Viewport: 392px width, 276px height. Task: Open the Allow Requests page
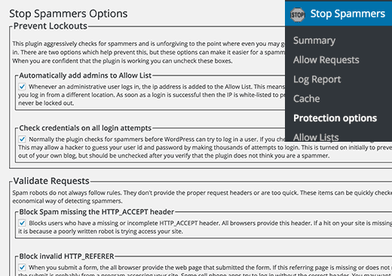(x=326, y=60)
